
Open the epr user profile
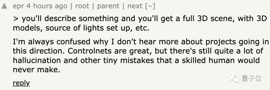(18, 6)
